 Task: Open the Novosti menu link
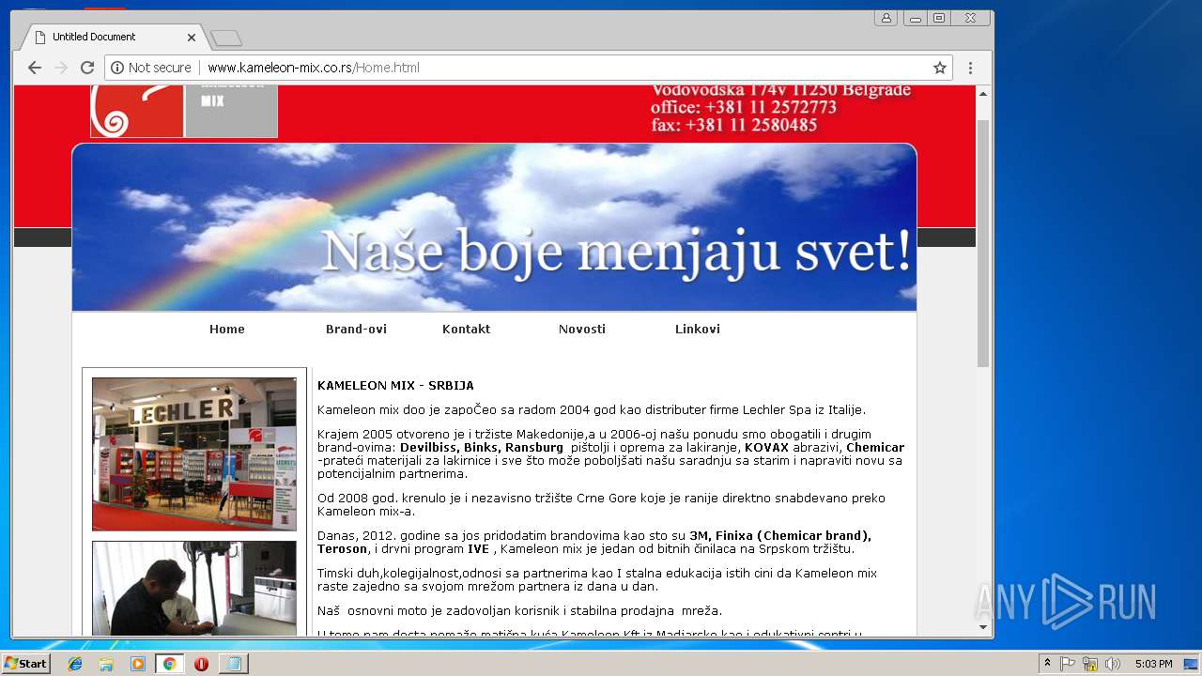tap(582, 330)
